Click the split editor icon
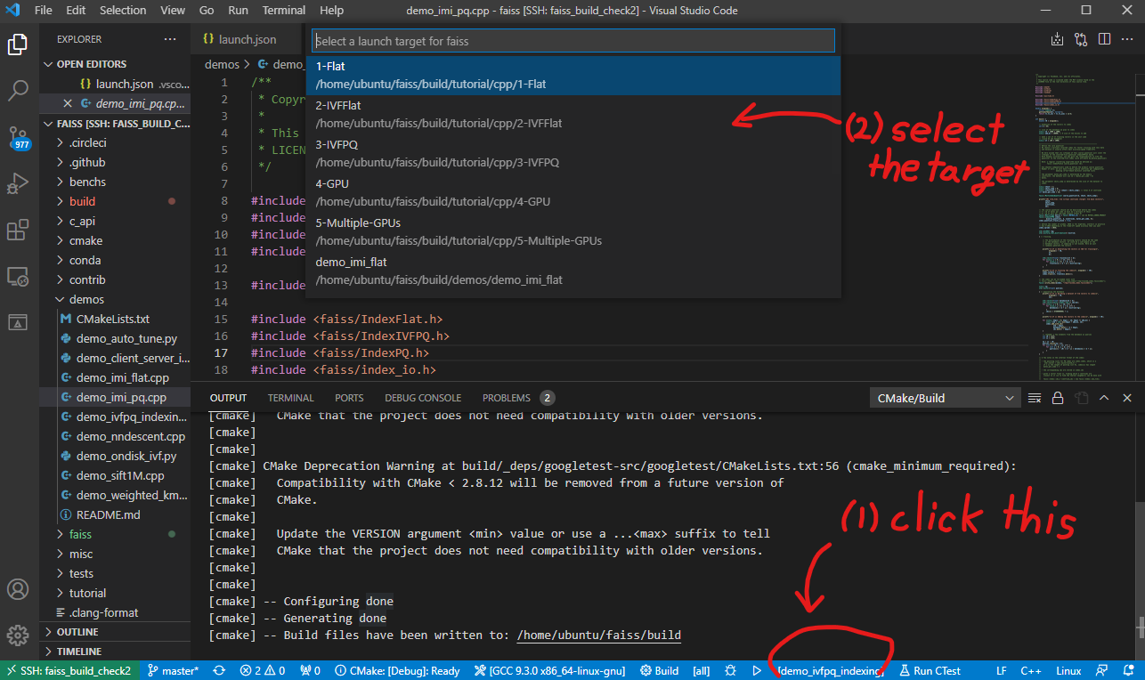1145x680 pixels. coord(1104,39)
